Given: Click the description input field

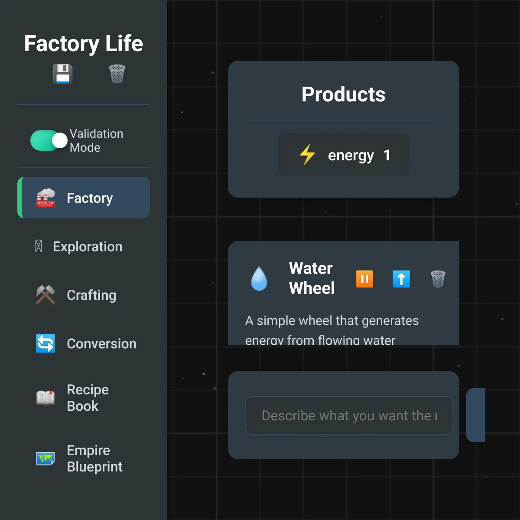Looking at the screenshot, I should [349, 416].
